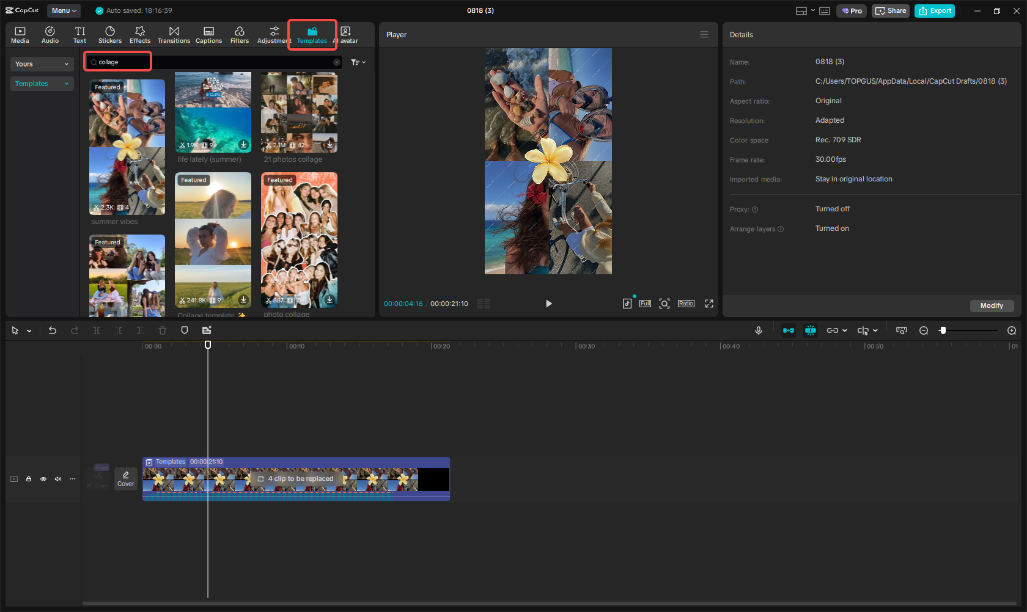Click the Export button
Screen dimensions: 1027x612
(x=934, y=10)
